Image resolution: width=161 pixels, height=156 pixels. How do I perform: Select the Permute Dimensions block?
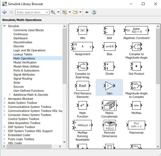[110, 125]
